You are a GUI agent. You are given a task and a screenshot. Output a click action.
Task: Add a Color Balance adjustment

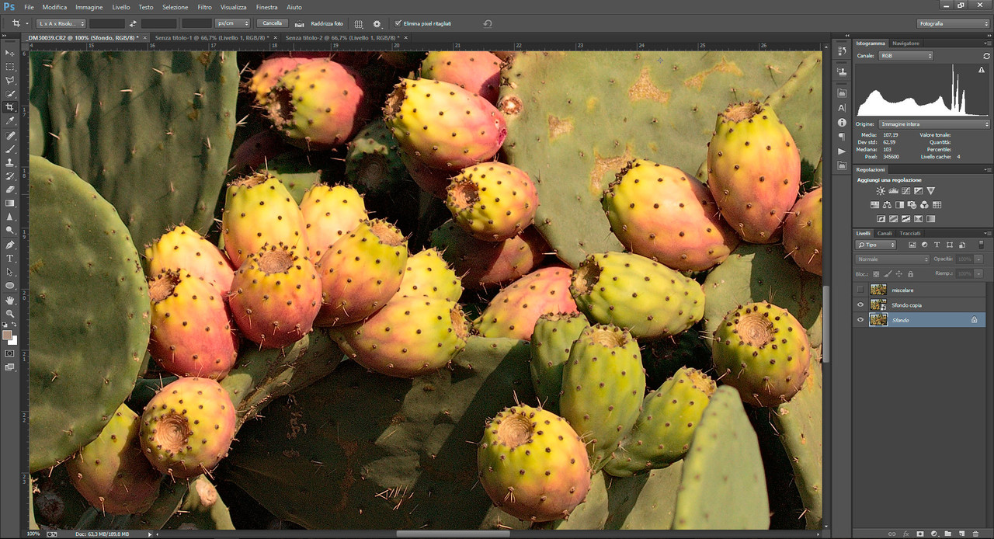[x=887, y=205]
